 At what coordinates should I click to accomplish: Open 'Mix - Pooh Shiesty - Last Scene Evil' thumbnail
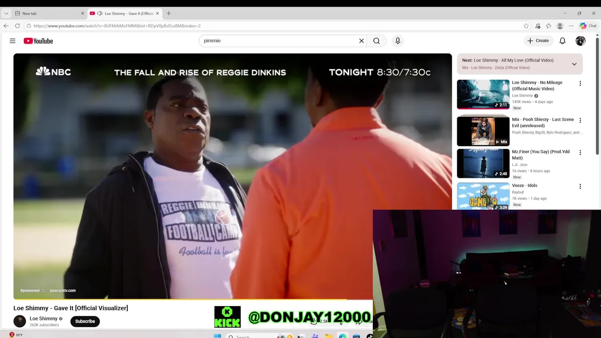pyautogui.click(x=483, y=131)
